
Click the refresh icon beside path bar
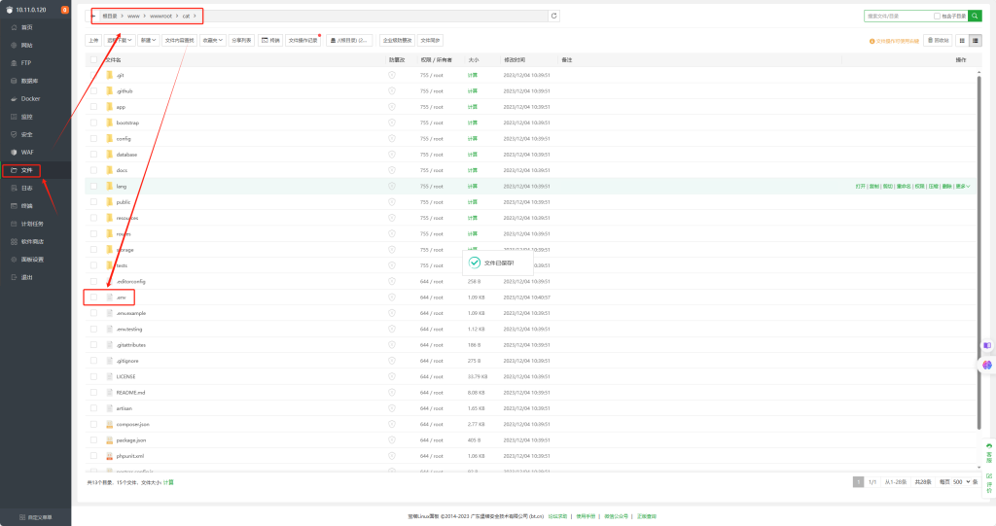(x=553, y=16)
